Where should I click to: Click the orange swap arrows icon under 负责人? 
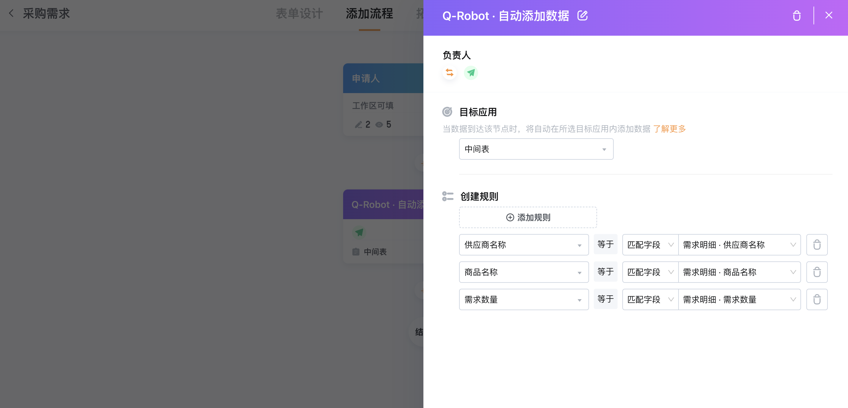450,73
